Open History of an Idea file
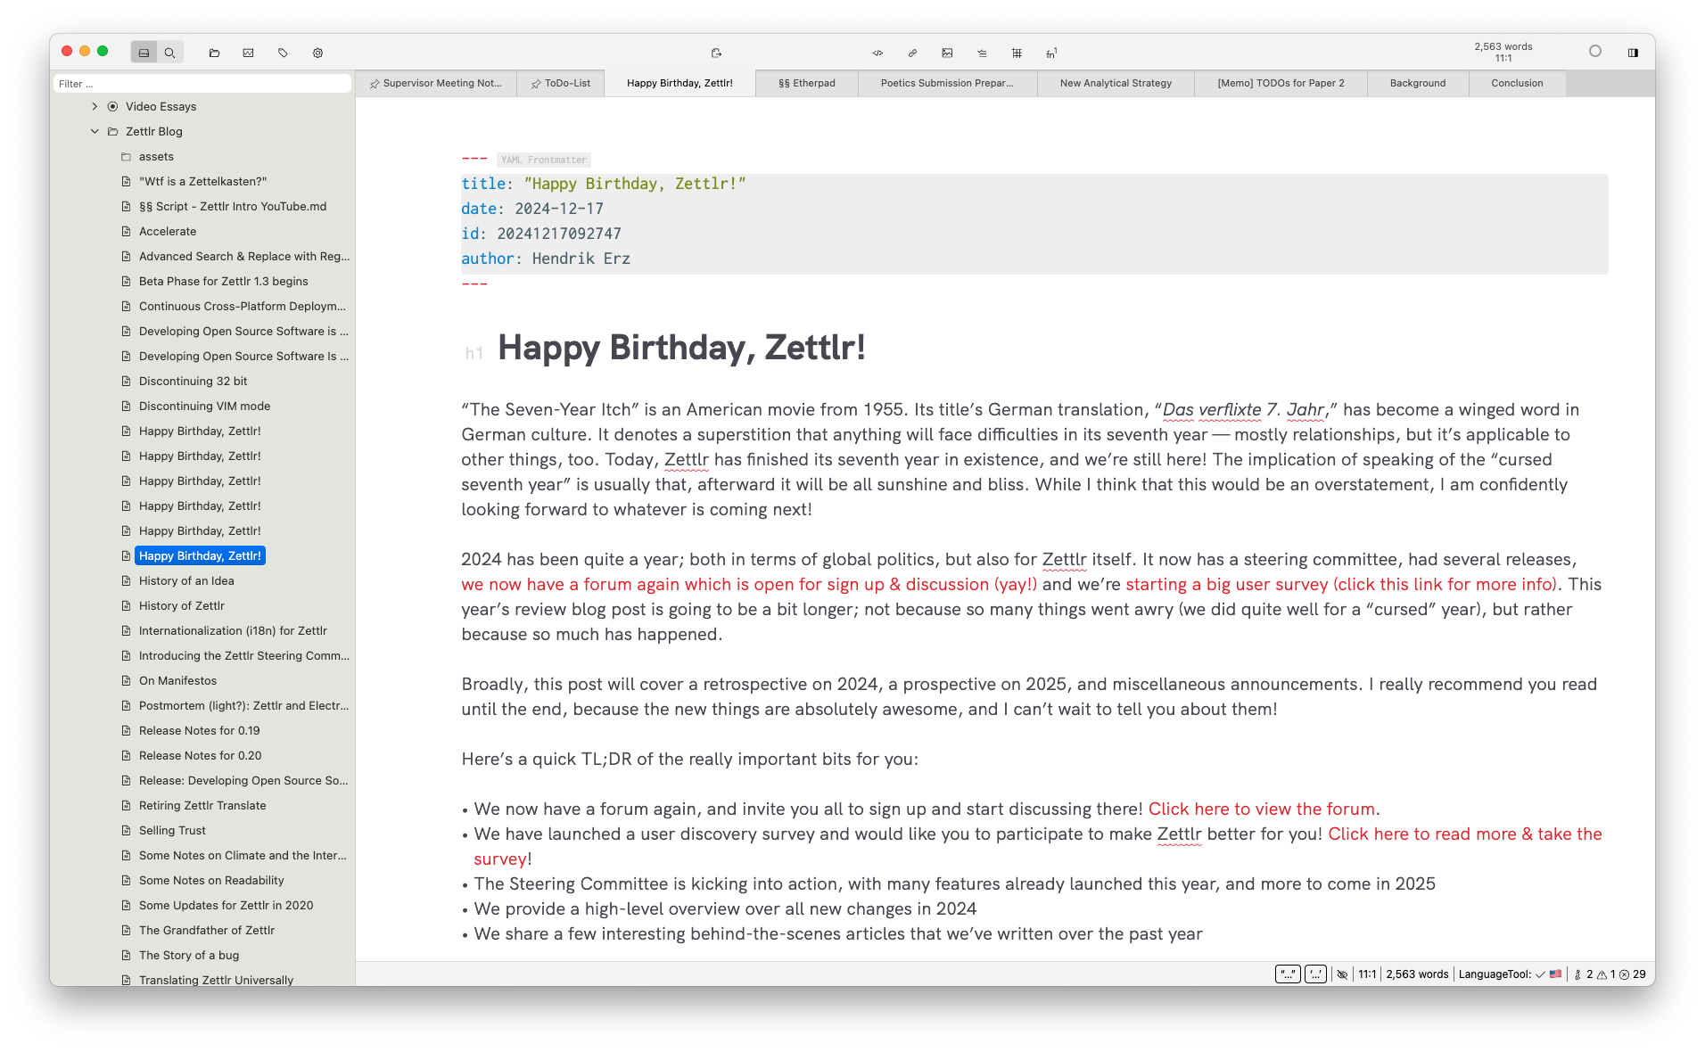The width and height of the screenshot is (1705, 1052). (186, 580)
